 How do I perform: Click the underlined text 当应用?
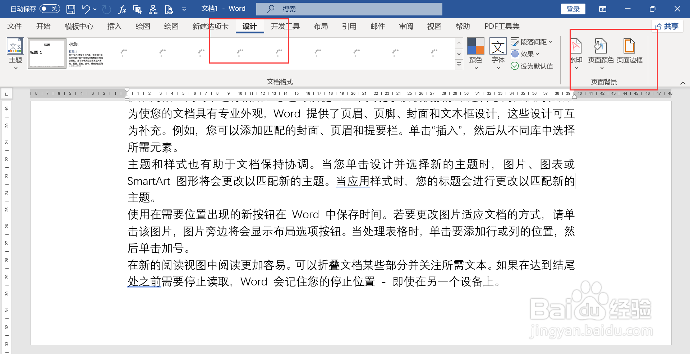[353, 181]
